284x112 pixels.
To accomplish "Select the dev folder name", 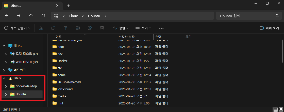I will [x=60, y=54].
